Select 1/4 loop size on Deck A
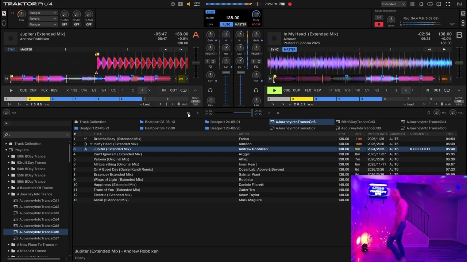This screenshot has width=467, height=262. coord(104,90)
